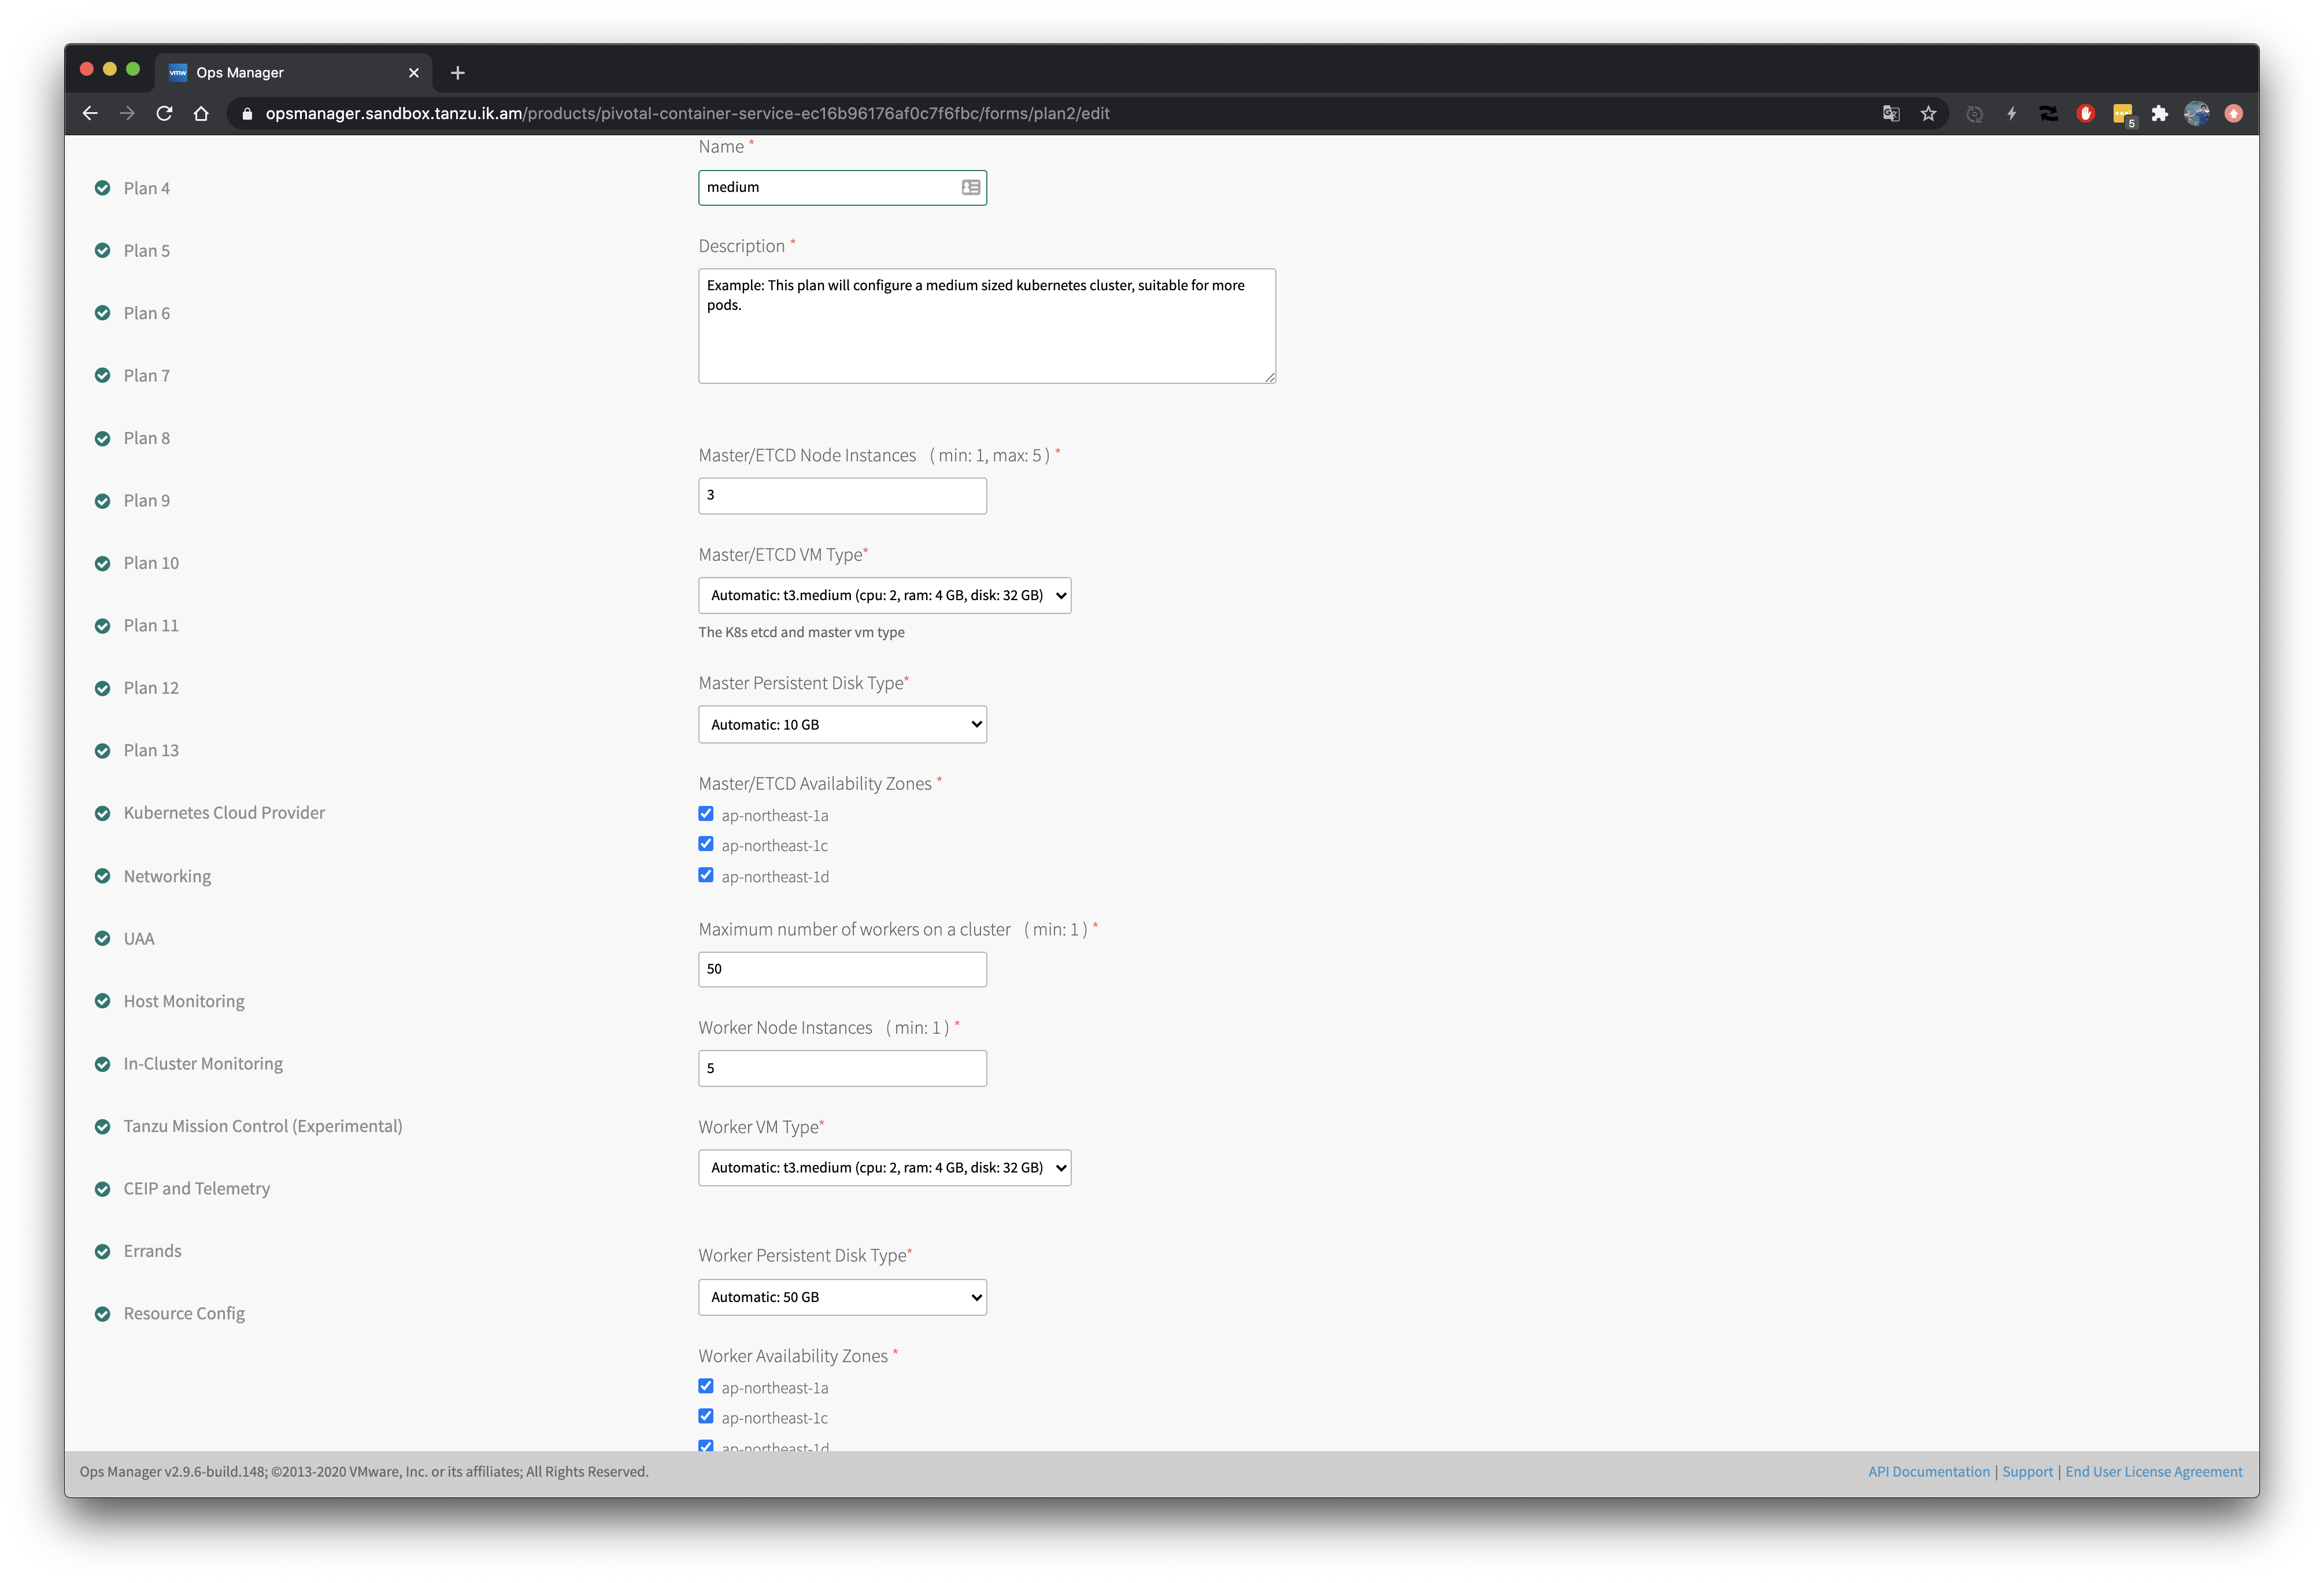Open Worker Persistent Disk Type dropdown
Image resolution: width=2324 pixels, height=1583 pixels.
tap(842, 1298)
